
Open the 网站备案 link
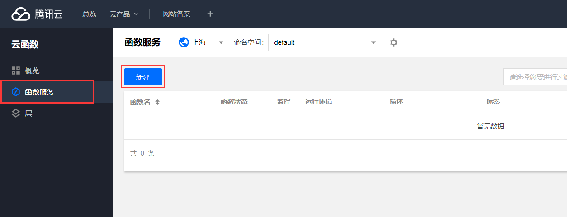point(177,14)
